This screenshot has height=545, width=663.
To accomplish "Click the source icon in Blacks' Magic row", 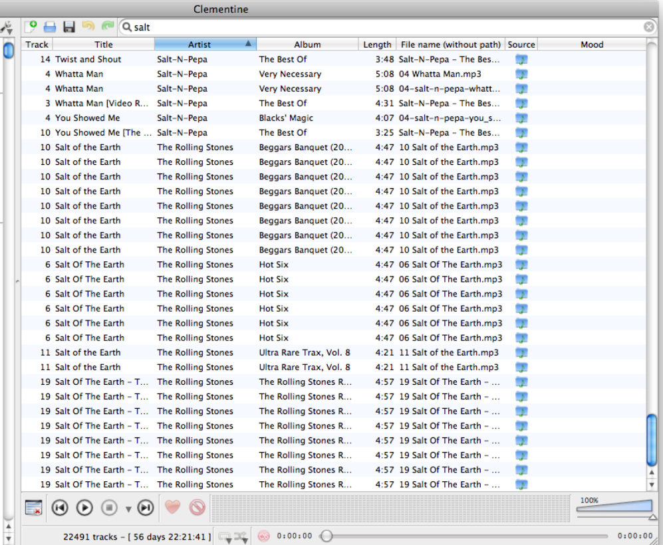I will [521, 118].
